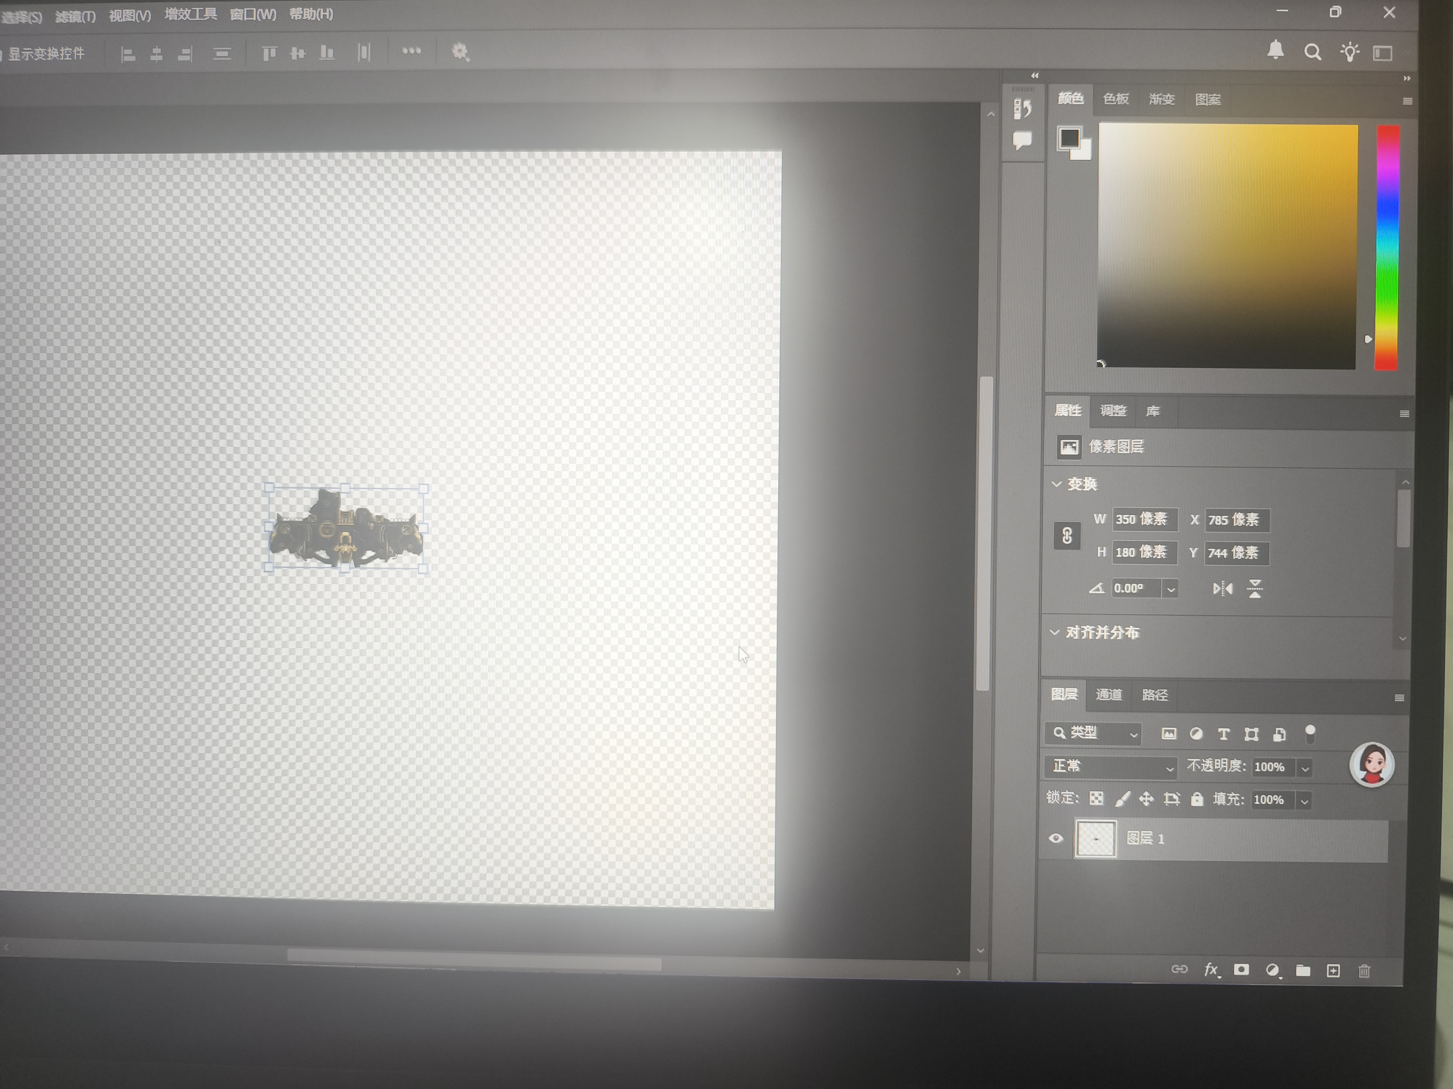The width and height of the screenshot is (1453, 1089).
Task: Click the new group folder icon
Action: pyautogui.click(x=1303, y=971)
